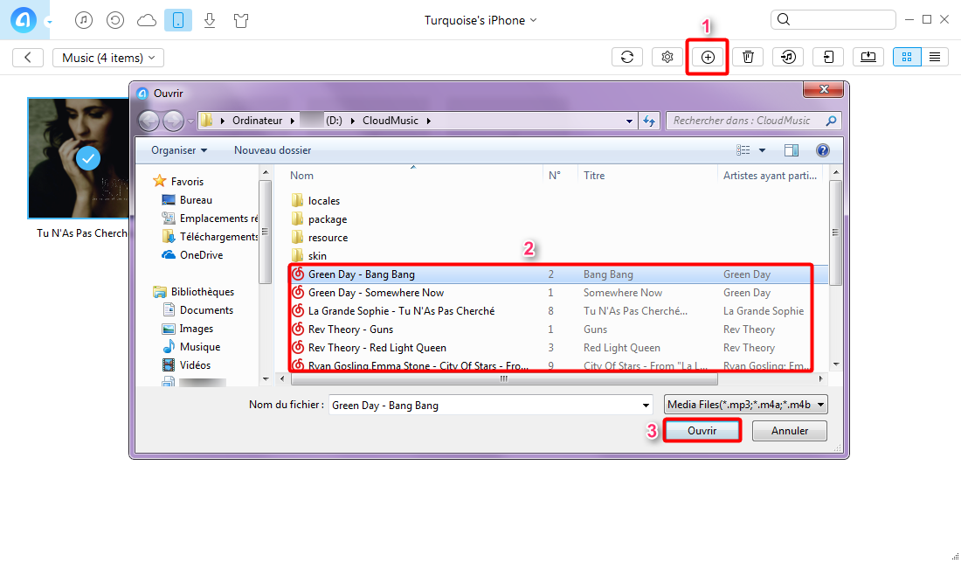Screen dimensions: 961x562
Task: Click the Rechercher dans CloudMusic search box
Action: click(754, 121)
